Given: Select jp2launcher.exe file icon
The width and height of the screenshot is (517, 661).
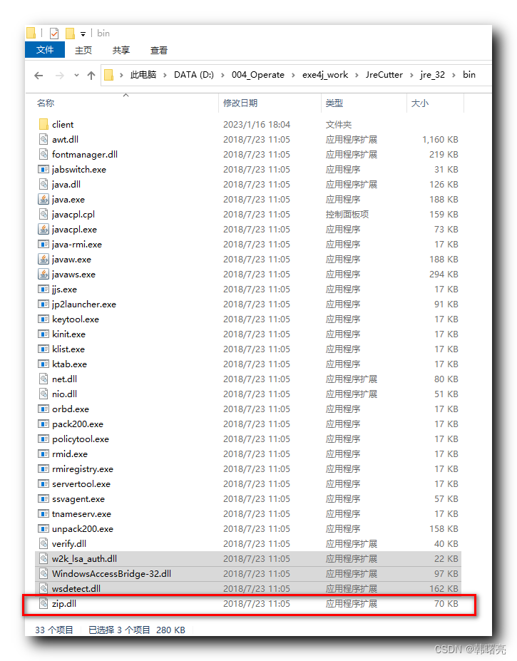Looking at the screenshot, I should point(43,304).
